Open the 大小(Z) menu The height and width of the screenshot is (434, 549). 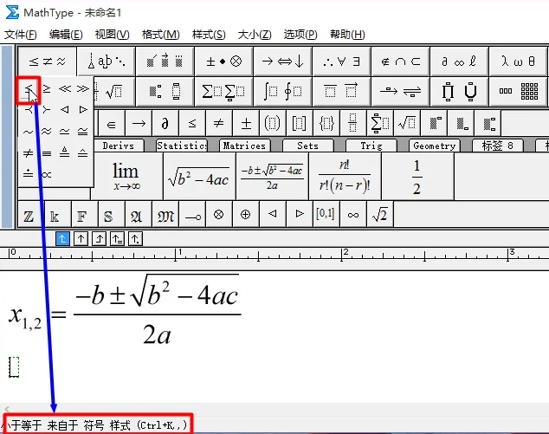tap(255, 35)
